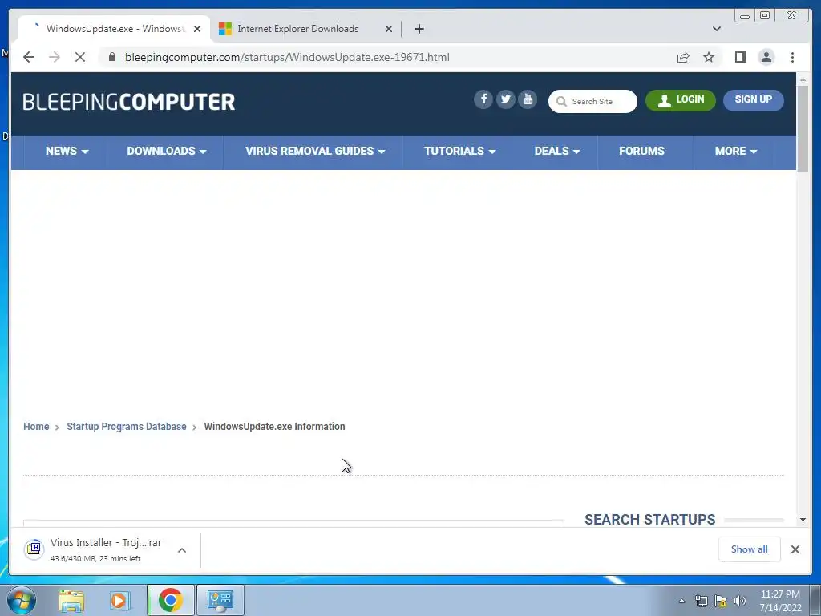Image resolution: width=821 pixels, height=616 pixels.
Task: Open BleepingComputer's Twitter icon
Action: 505,99
